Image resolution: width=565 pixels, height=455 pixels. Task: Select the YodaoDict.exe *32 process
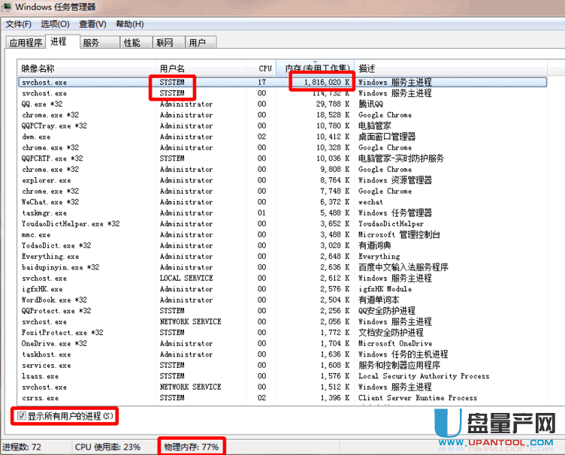point(282,246)
